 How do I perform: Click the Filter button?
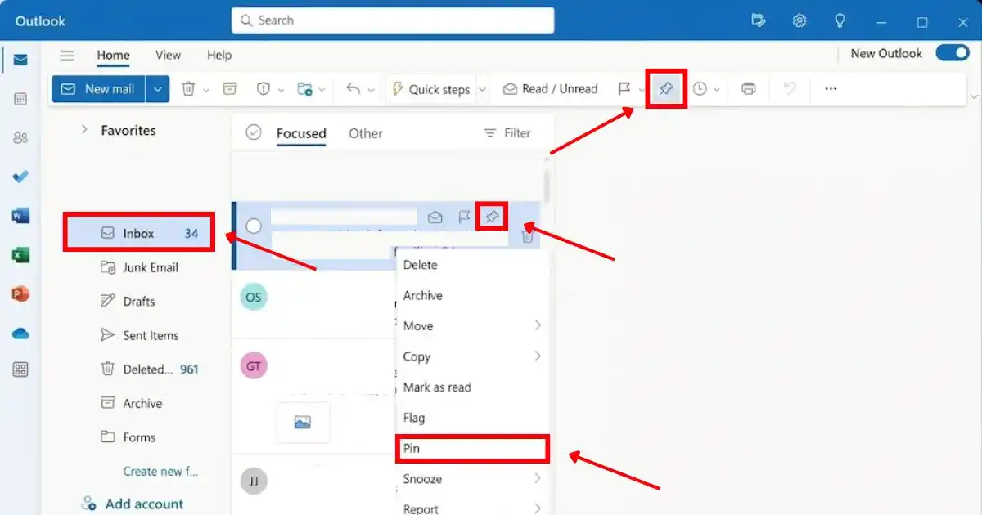click(x=507, y=132)
